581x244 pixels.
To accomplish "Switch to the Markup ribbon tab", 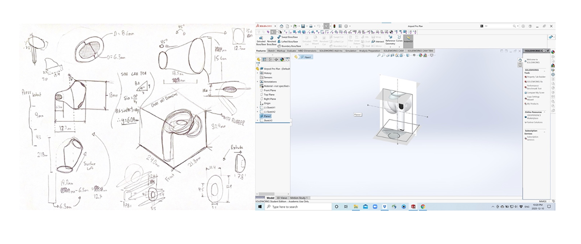I will click(281, 51).
